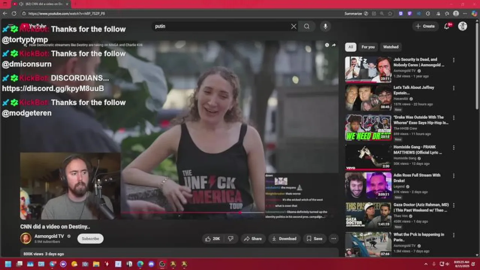
Task: Click the Windows Start button
Action: tap(8, 264)
